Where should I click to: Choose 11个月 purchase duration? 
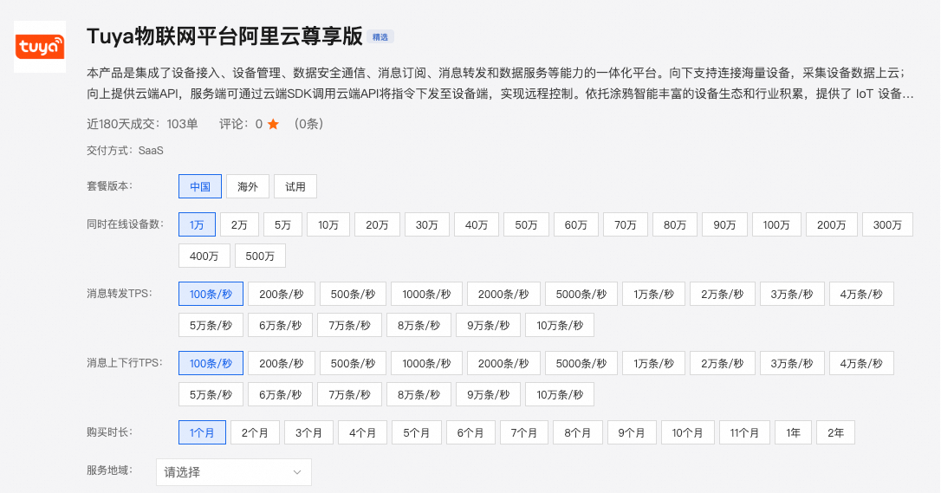[x=744, y=432]
